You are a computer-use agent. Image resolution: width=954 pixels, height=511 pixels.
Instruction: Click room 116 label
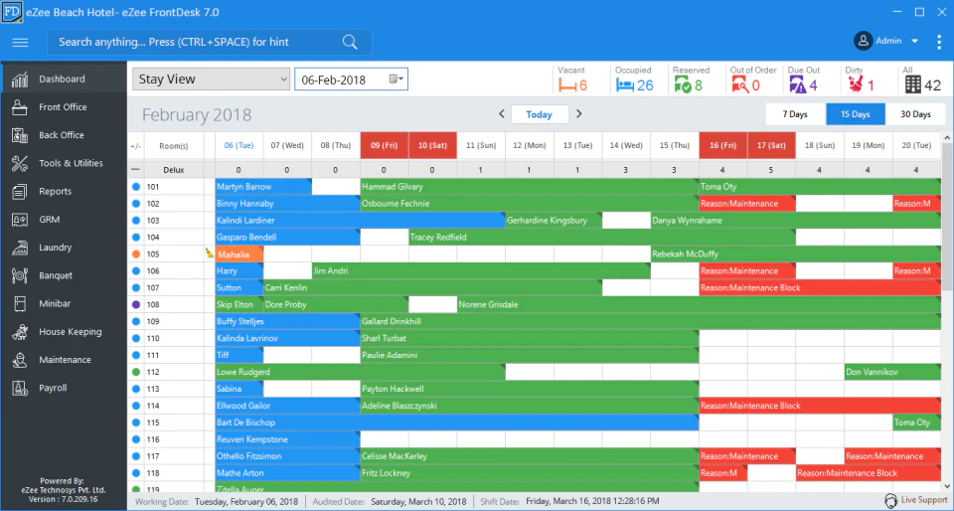pyautogui.click(x=153, y=439)
